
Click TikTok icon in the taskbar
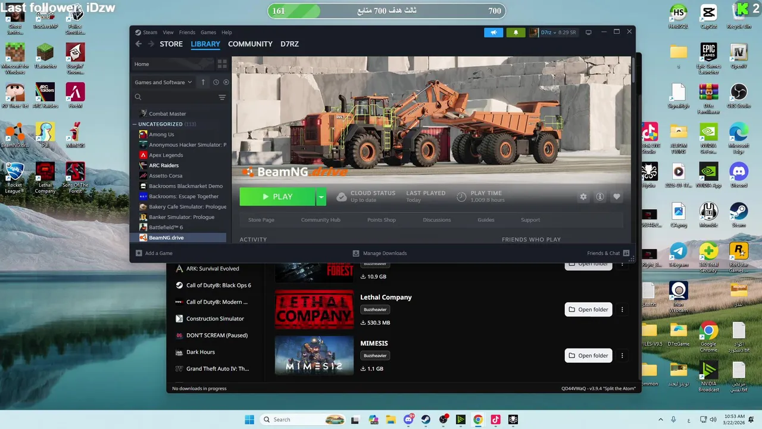coord(495,419)
